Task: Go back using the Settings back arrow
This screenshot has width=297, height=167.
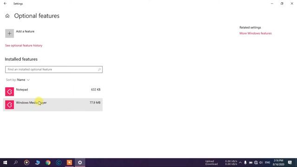Action: click(x=5, y=3)
